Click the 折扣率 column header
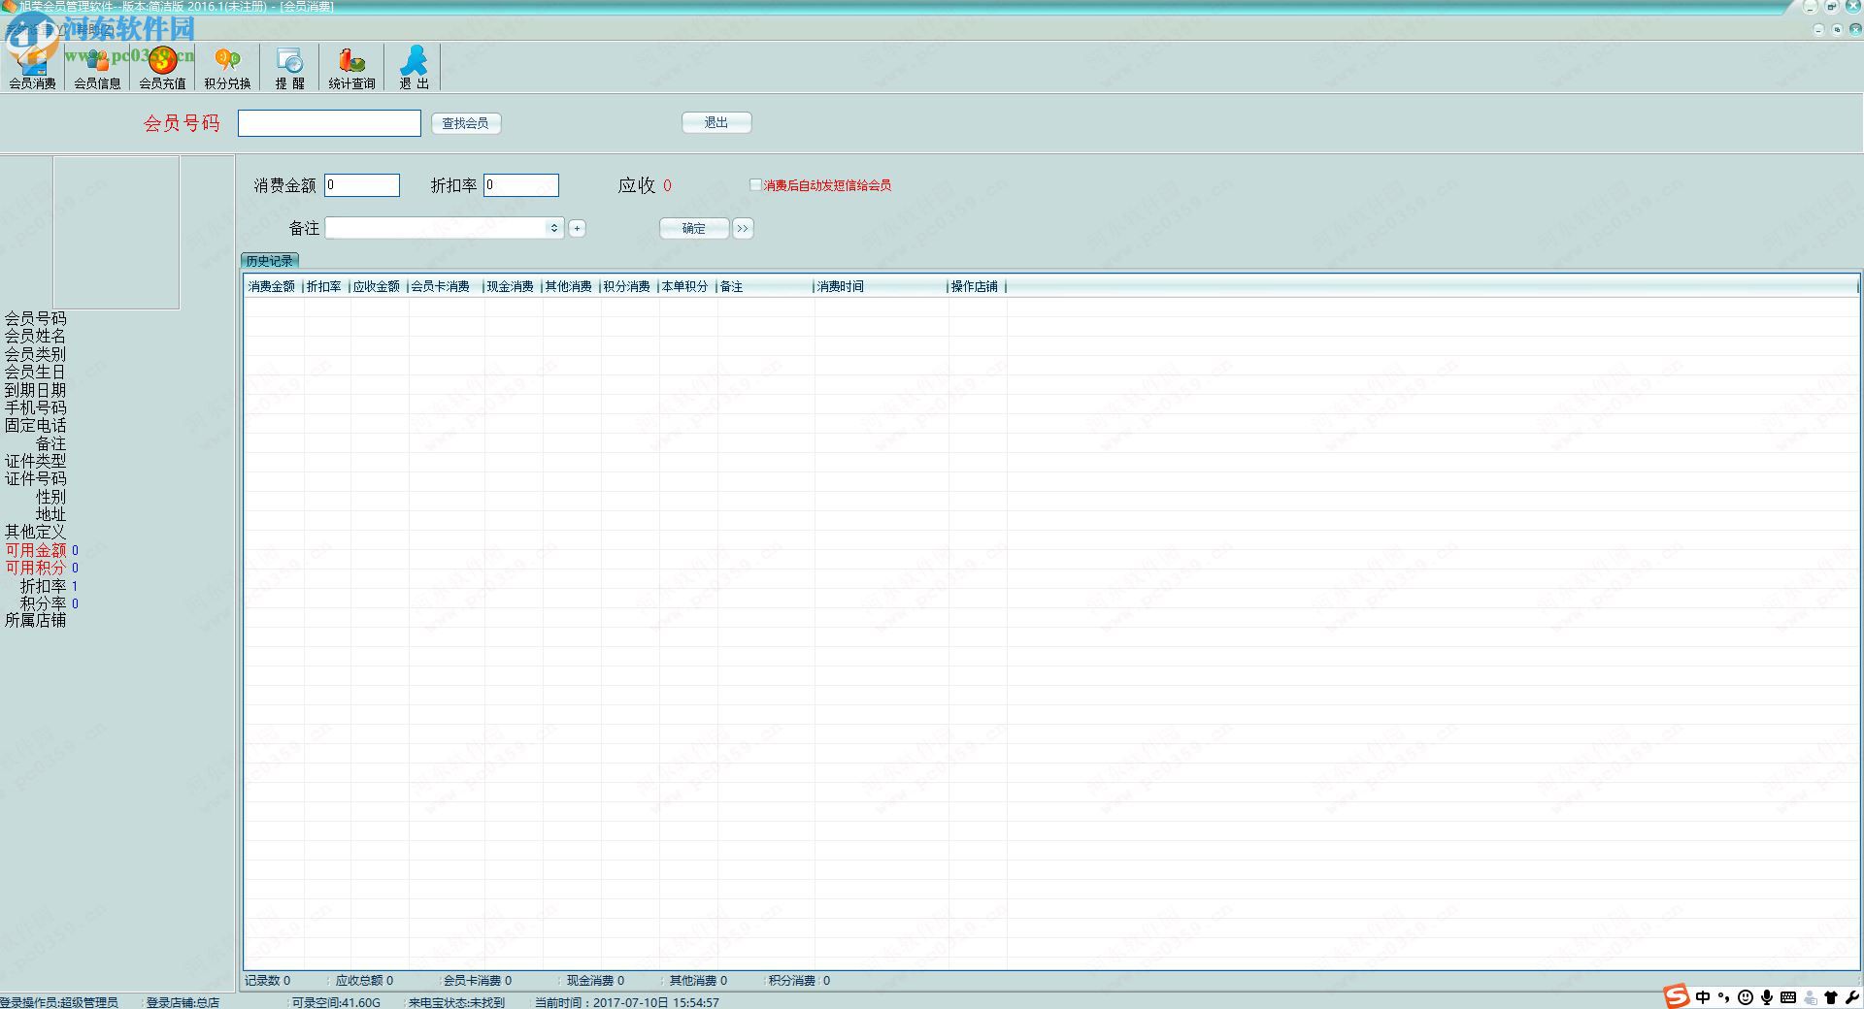The height and width of the screenshot is (1009, 1864). 325,286
